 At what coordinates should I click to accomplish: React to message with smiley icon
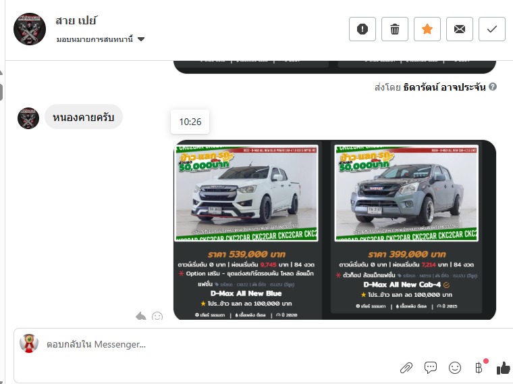click(157, 316)
